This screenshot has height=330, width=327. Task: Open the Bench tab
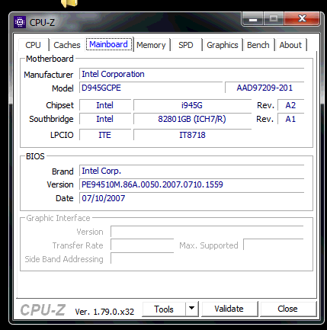[258, 45]
